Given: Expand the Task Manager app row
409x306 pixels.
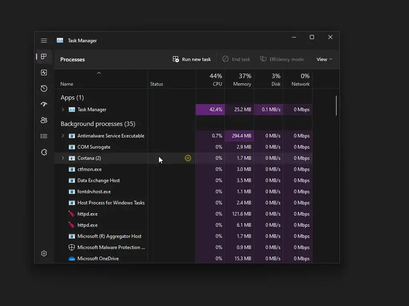Looking at the screenshot, I should point(63,110).
